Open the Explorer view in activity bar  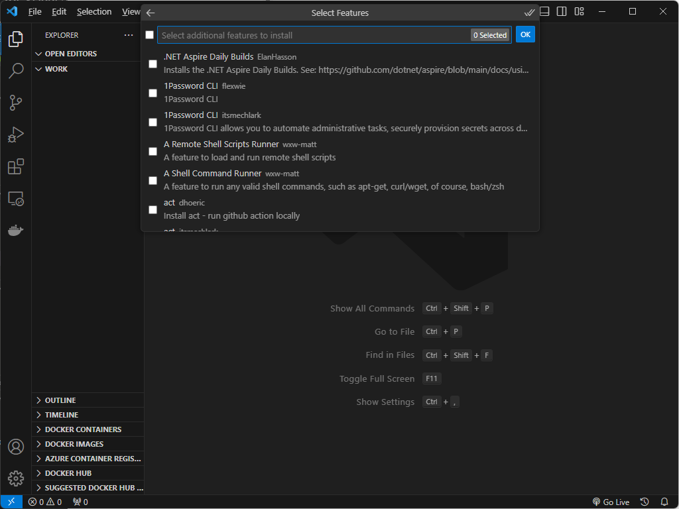16,39
